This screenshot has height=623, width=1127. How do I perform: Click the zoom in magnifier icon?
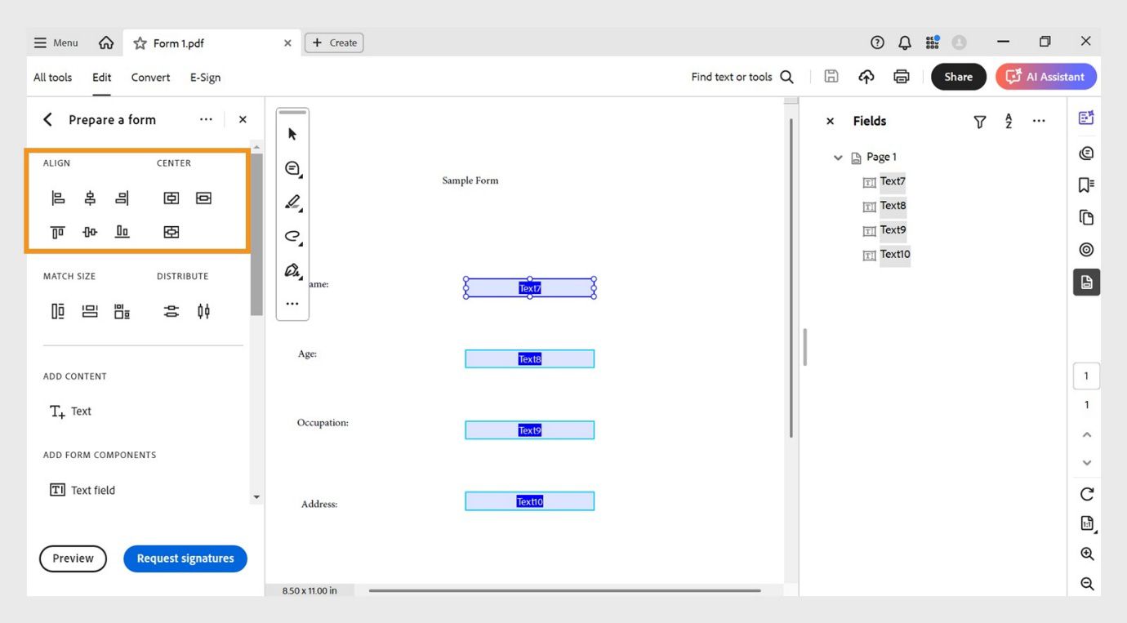click(1086, 554)
